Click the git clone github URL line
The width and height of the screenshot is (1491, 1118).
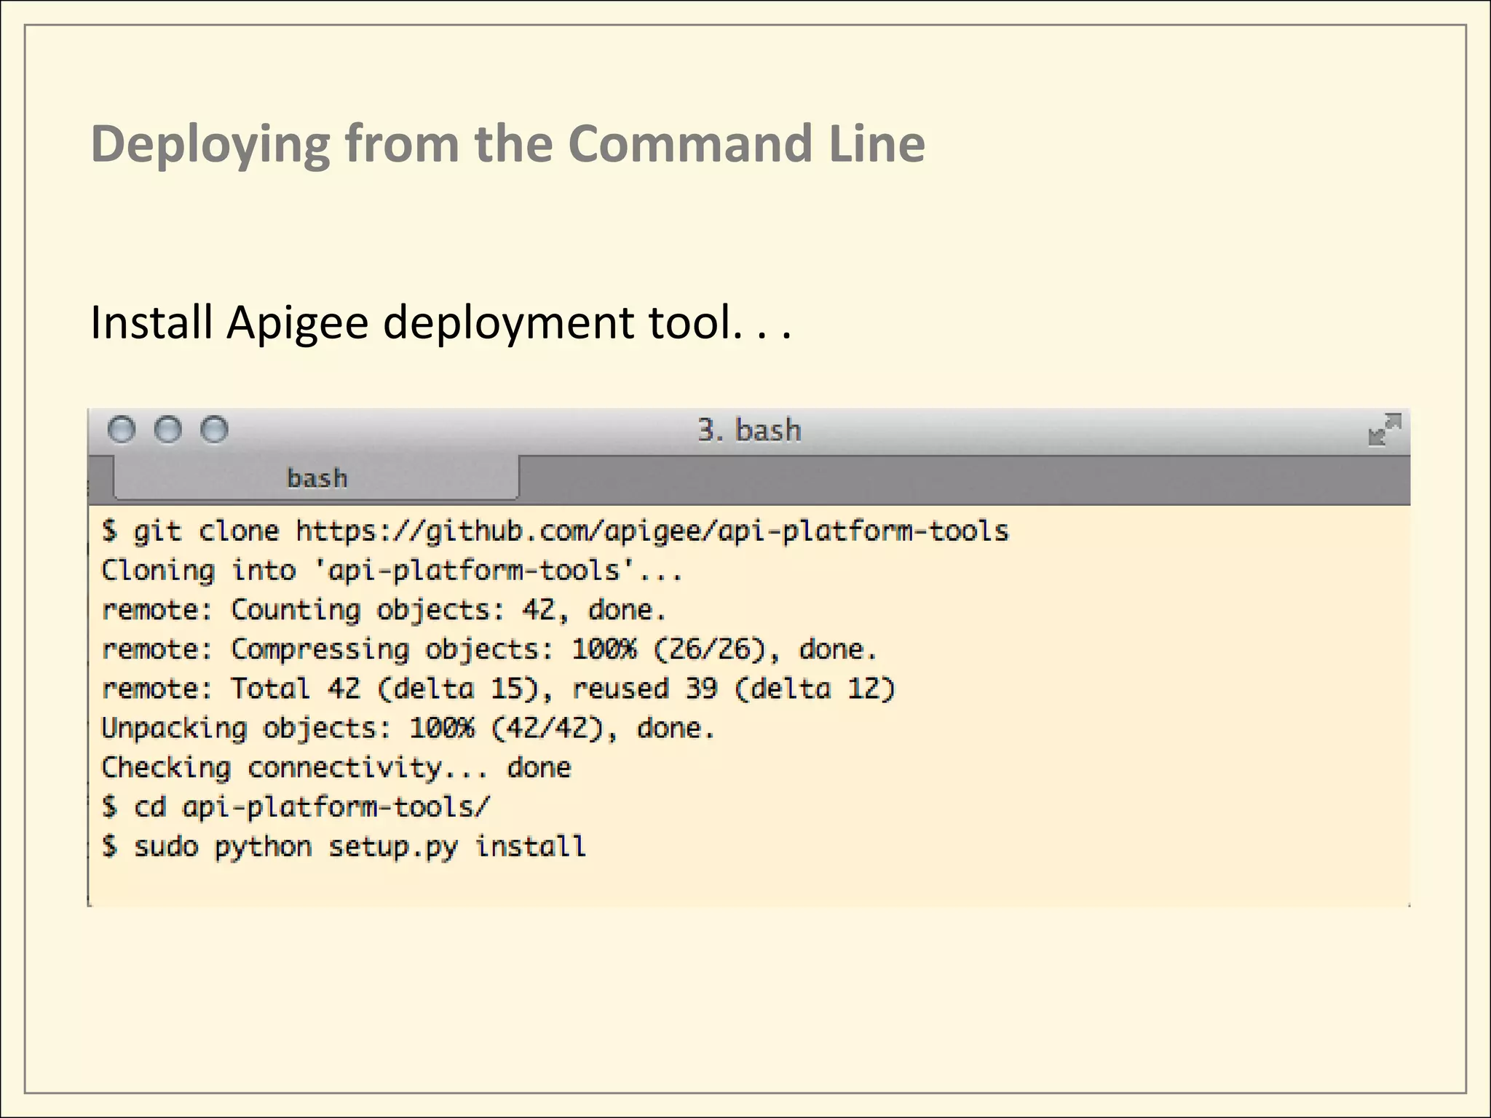[555, 531]
